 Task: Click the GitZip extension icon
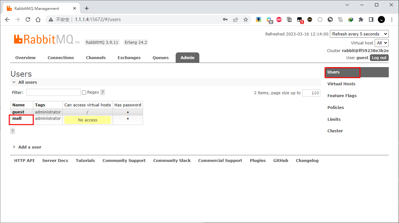(340, 19)
